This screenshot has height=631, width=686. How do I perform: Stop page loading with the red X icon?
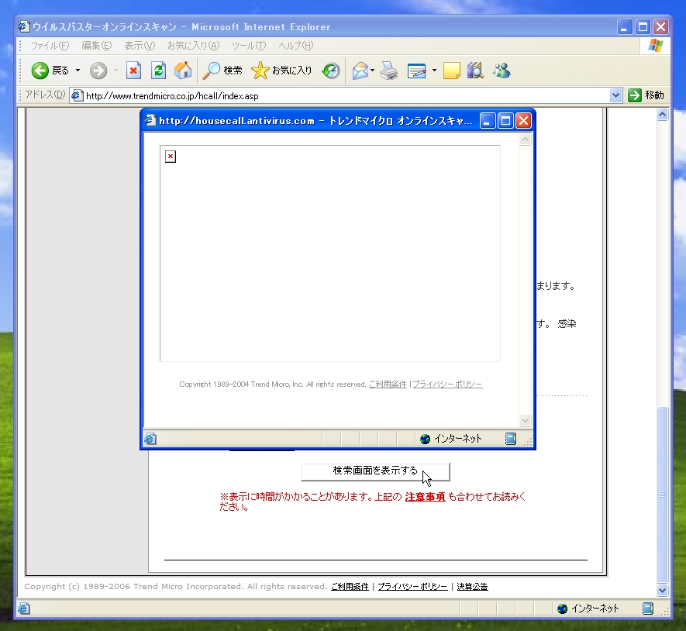coord(133,71)
